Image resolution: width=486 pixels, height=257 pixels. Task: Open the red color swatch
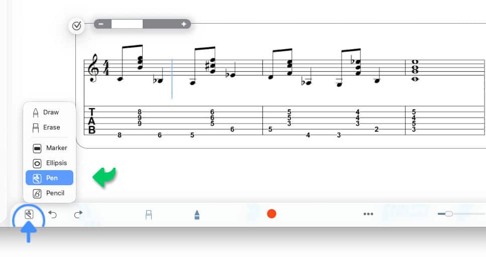tap(271, 214)
